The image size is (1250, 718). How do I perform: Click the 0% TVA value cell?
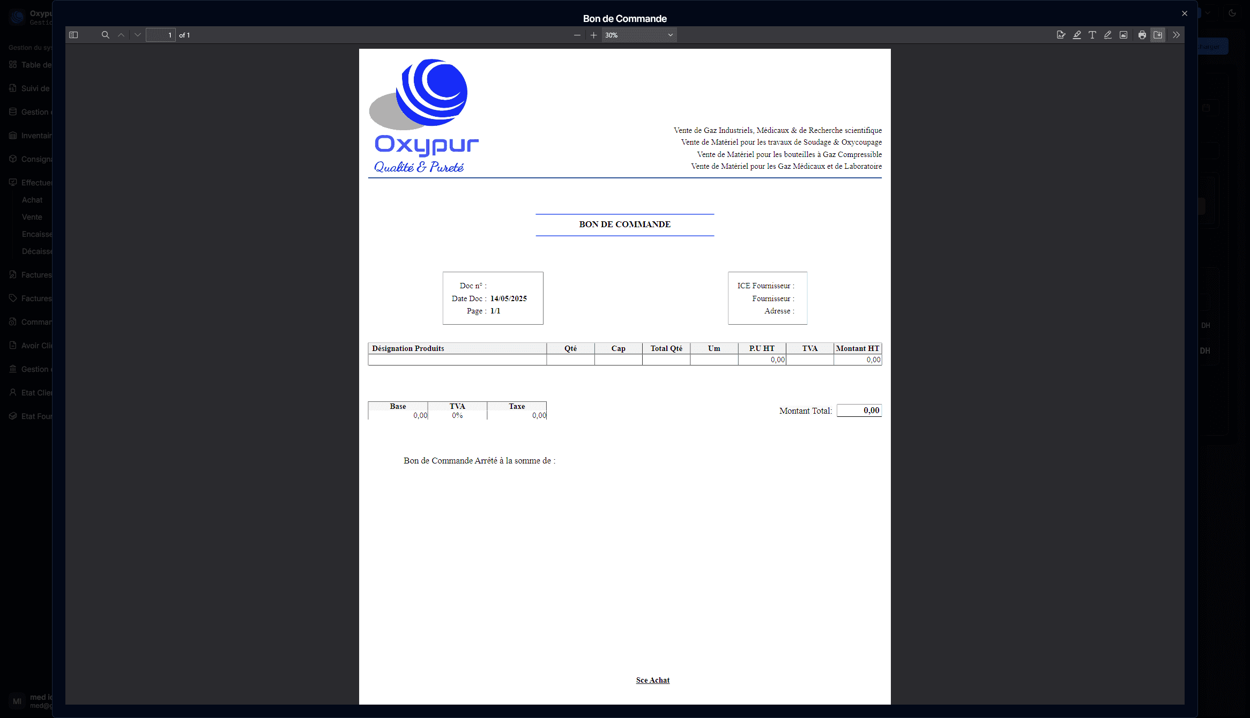(457, 415)
